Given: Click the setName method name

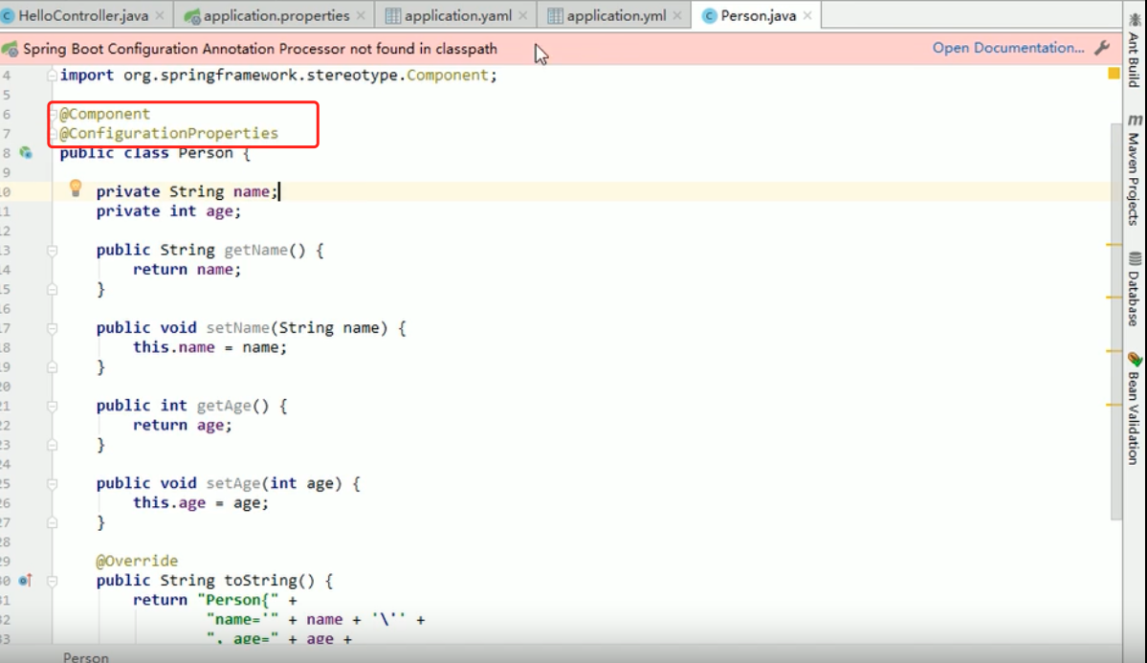Looking at the screenshot, I should pos(238,328).
